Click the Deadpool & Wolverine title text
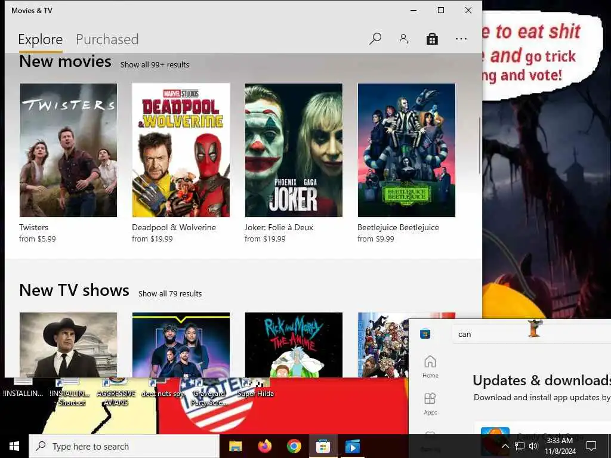 (x=174, y=227)
